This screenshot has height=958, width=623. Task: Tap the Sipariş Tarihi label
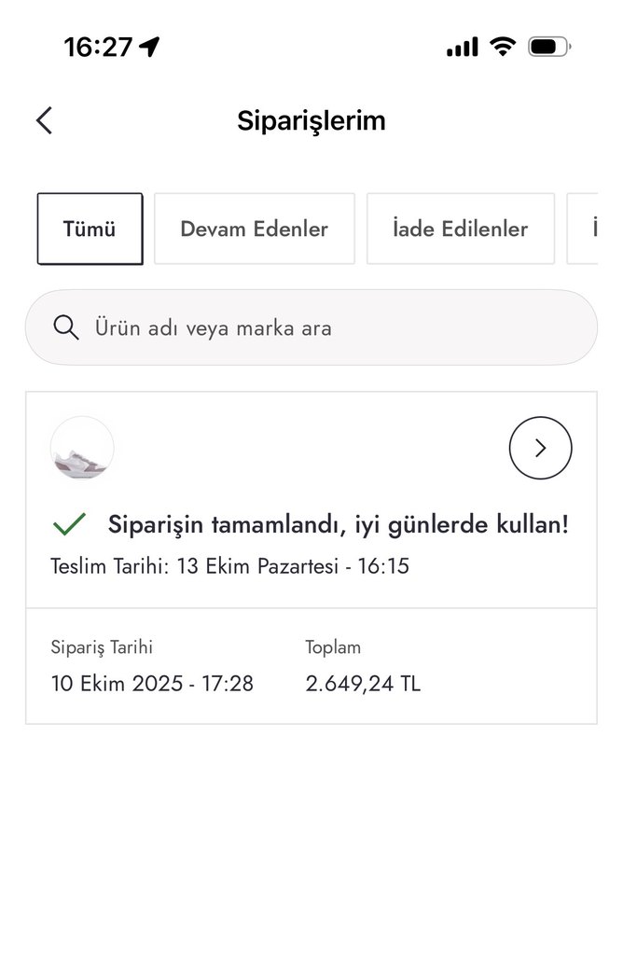[x=102, y=647]
